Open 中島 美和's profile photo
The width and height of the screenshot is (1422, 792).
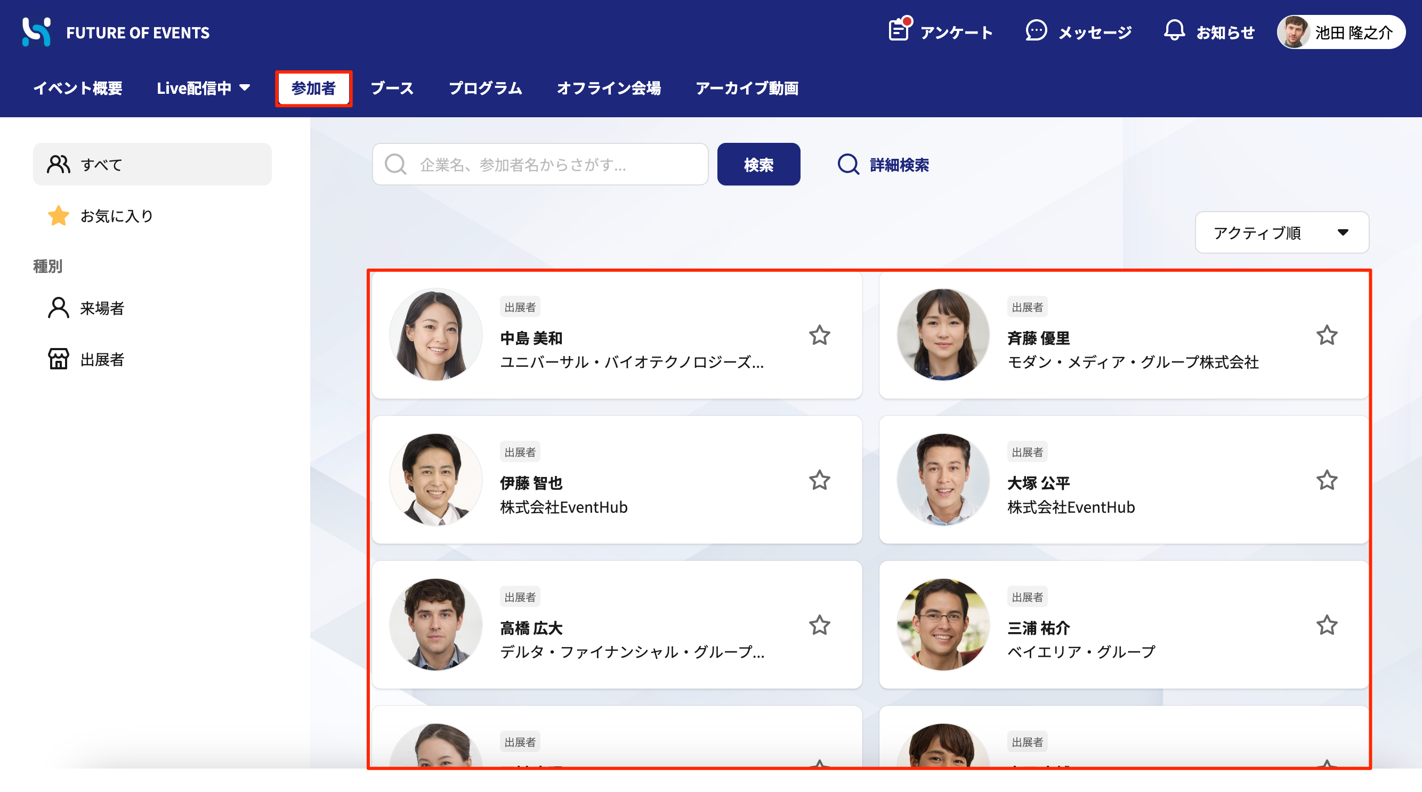click(435, 335)
